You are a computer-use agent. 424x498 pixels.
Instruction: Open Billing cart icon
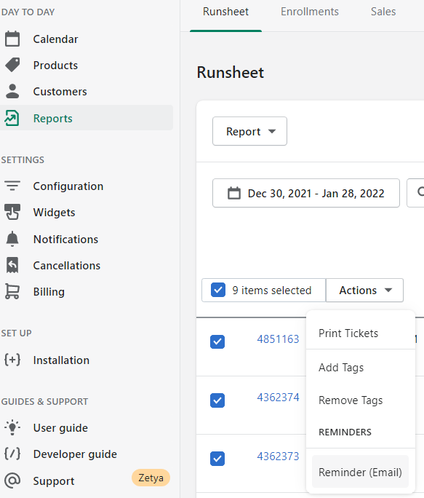[12, 291]
